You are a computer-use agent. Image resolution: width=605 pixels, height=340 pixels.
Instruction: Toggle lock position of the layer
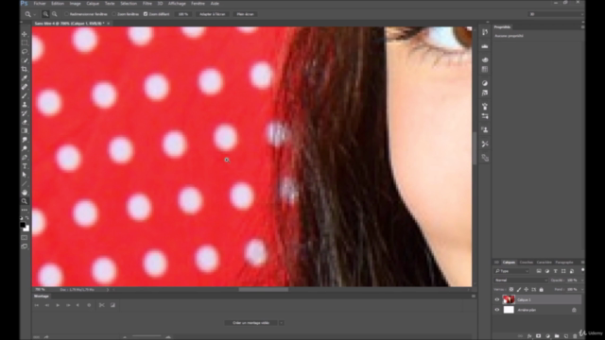(x=527, y=289)
